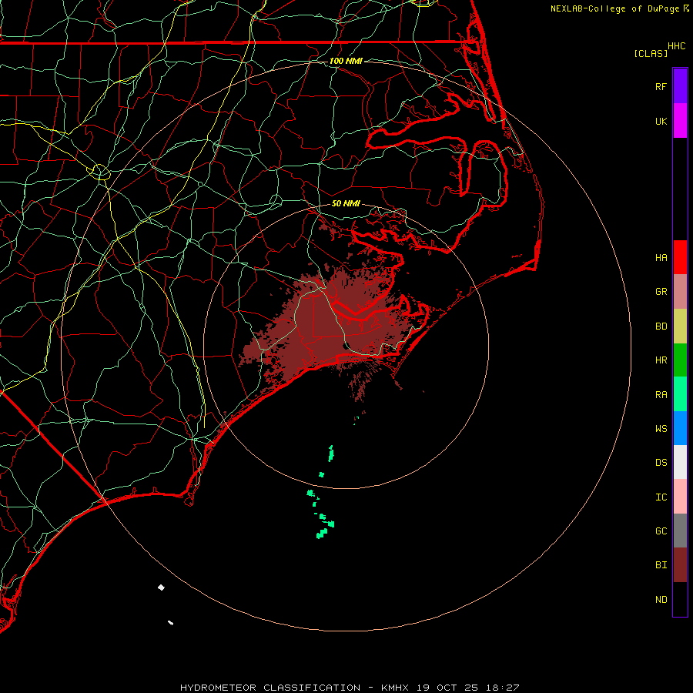Click the HR dark green legend swatch

point(680,360)
